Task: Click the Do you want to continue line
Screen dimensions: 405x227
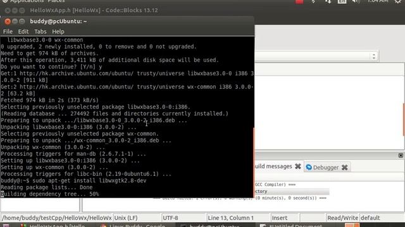Action: (51, 67)
